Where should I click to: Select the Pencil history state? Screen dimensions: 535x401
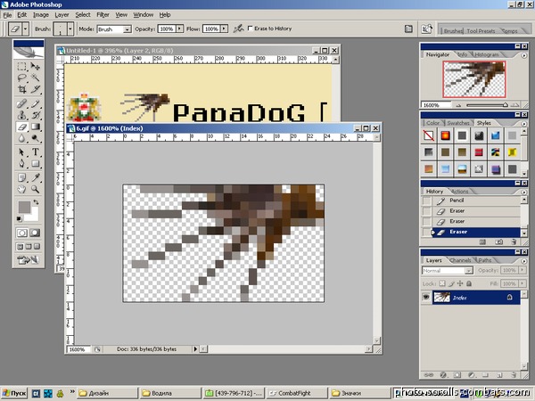click(476, 200)
